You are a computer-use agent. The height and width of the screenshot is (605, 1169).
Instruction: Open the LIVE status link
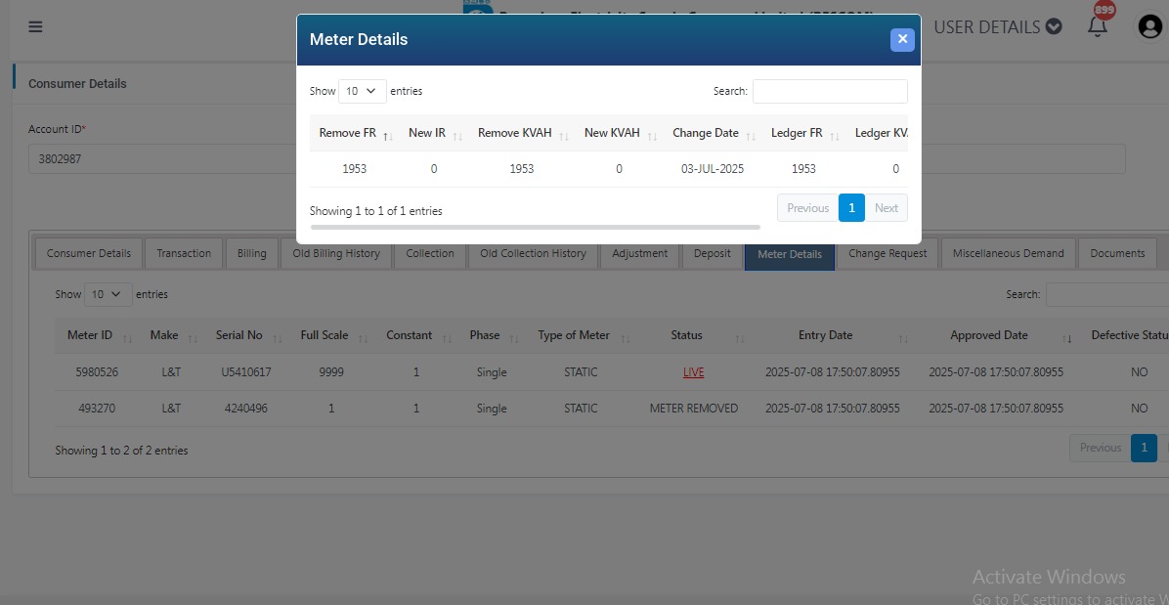(x=693, y=372)
